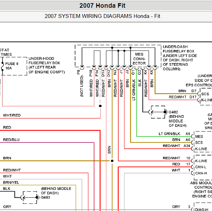Click terminal label "A5" on LT GRN/BLK wire

188,134
